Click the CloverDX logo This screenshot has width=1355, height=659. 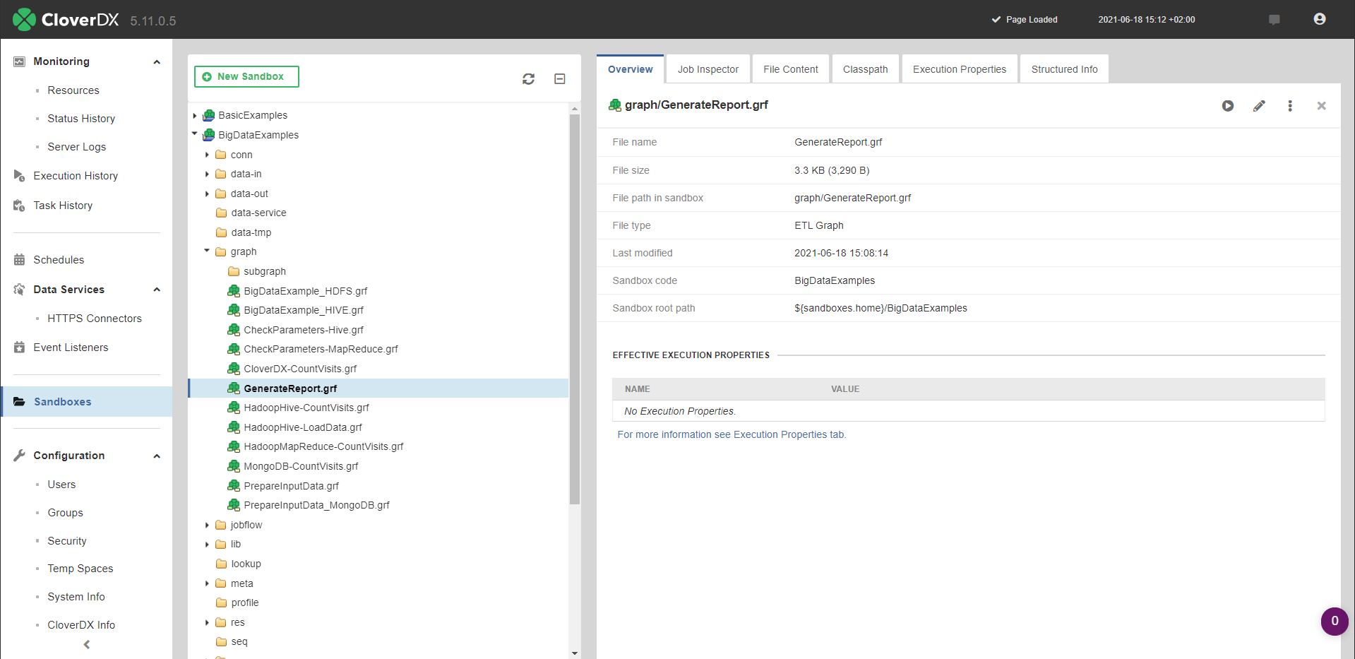click(x=66, y=19)
